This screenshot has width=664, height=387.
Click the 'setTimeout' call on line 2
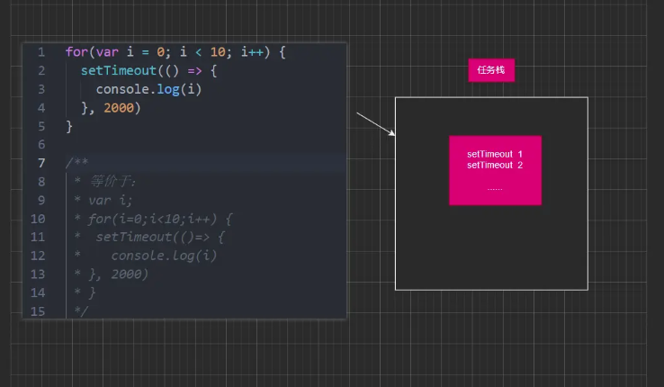pyautogui.click(x=117, y=70)
